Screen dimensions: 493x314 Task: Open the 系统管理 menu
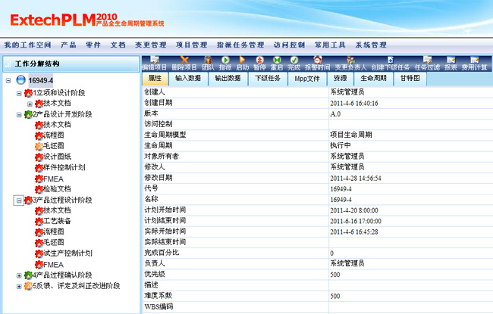(x=370, y=45)
